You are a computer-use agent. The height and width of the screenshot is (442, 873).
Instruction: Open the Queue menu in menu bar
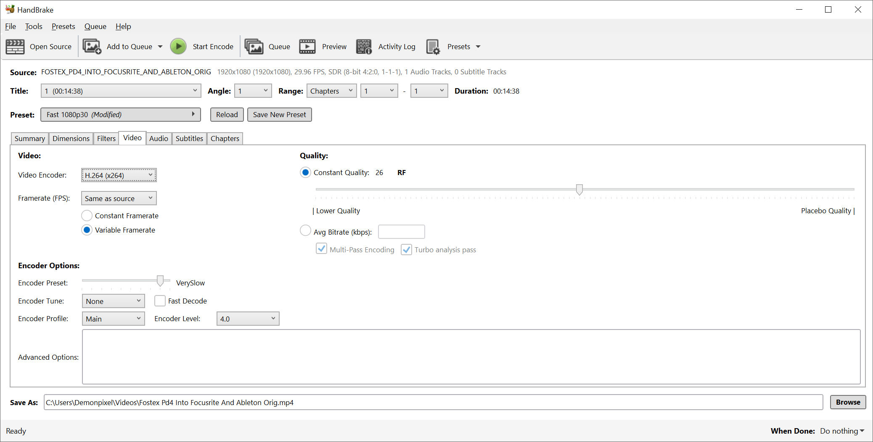click(x=95, y=26)
